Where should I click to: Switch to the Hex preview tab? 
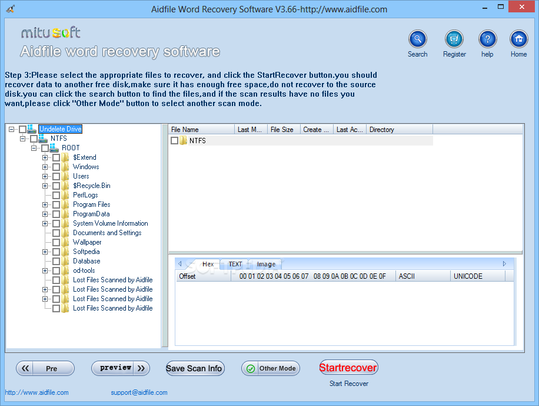coord(208,264)
